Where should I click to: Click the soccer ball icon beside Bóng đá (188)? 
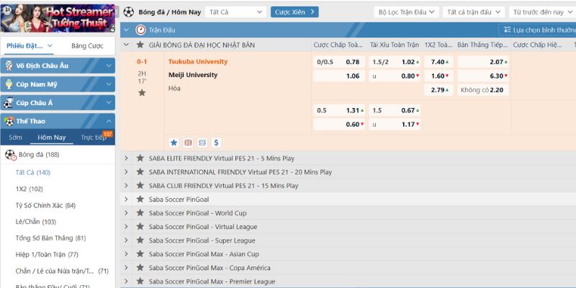point(10,155)
